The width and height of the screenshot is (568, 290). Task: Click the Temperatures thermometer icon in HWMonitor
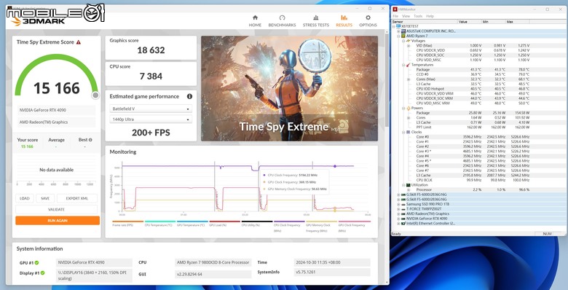pos(409,65)
